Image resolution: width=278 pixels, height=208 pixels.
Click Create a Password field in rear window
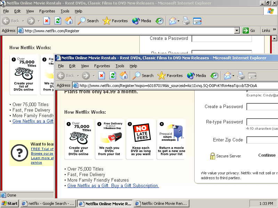[x=222, y=38]
